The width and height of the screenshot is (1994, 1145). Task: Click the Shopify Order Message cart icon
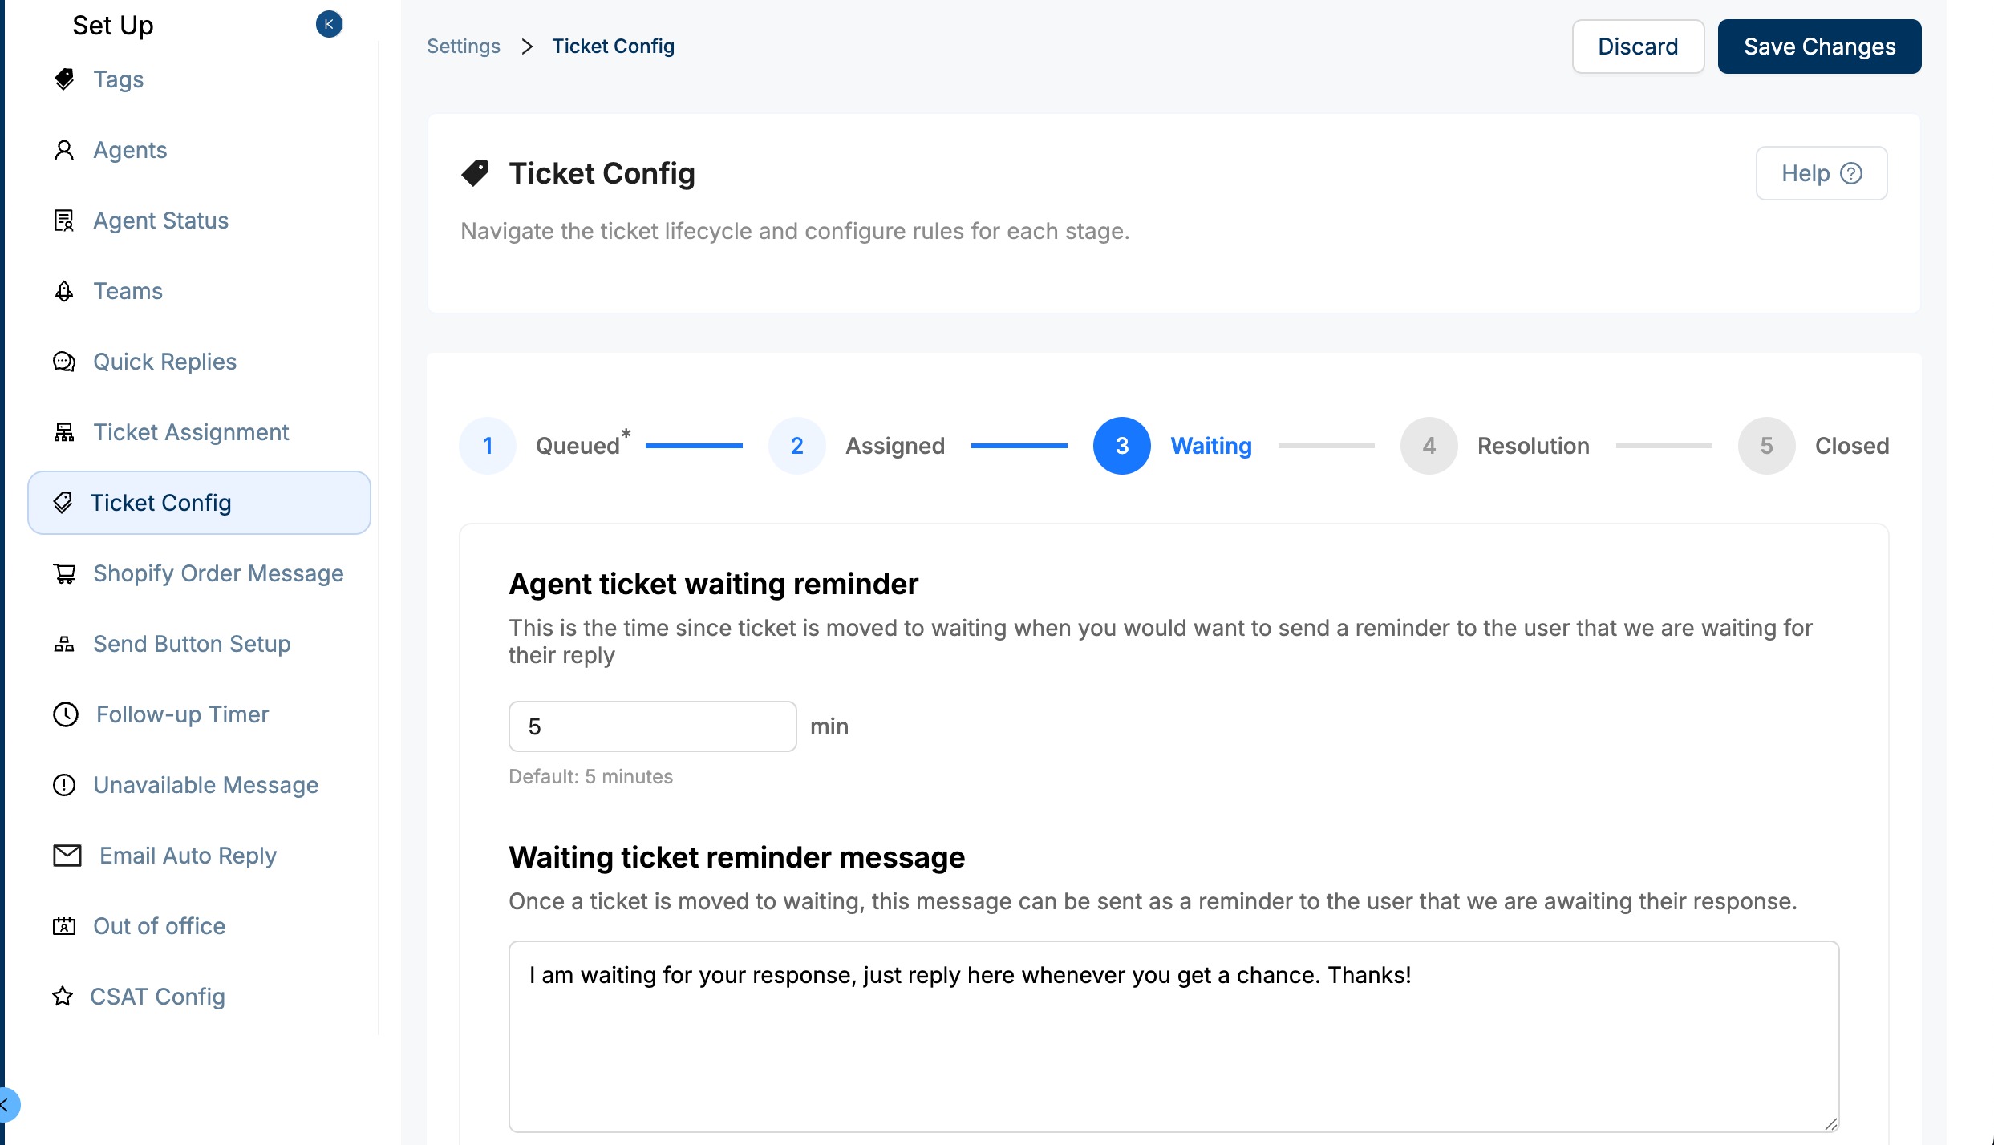(x=64, y=573)
